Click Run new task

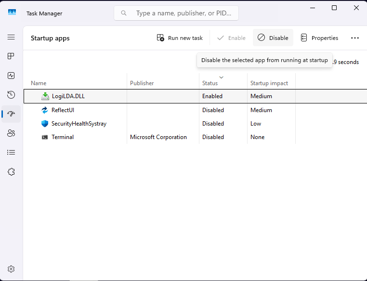coord(180,38)
